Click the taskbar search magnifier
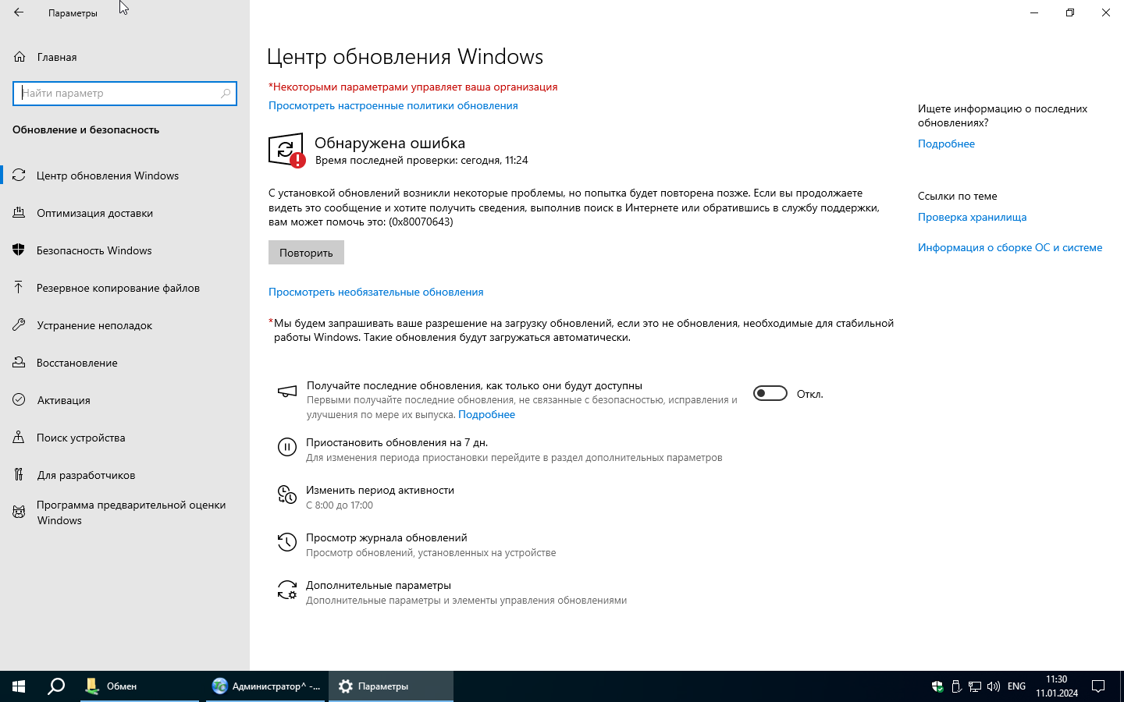 pyautogui.click(x=56, y=686)
